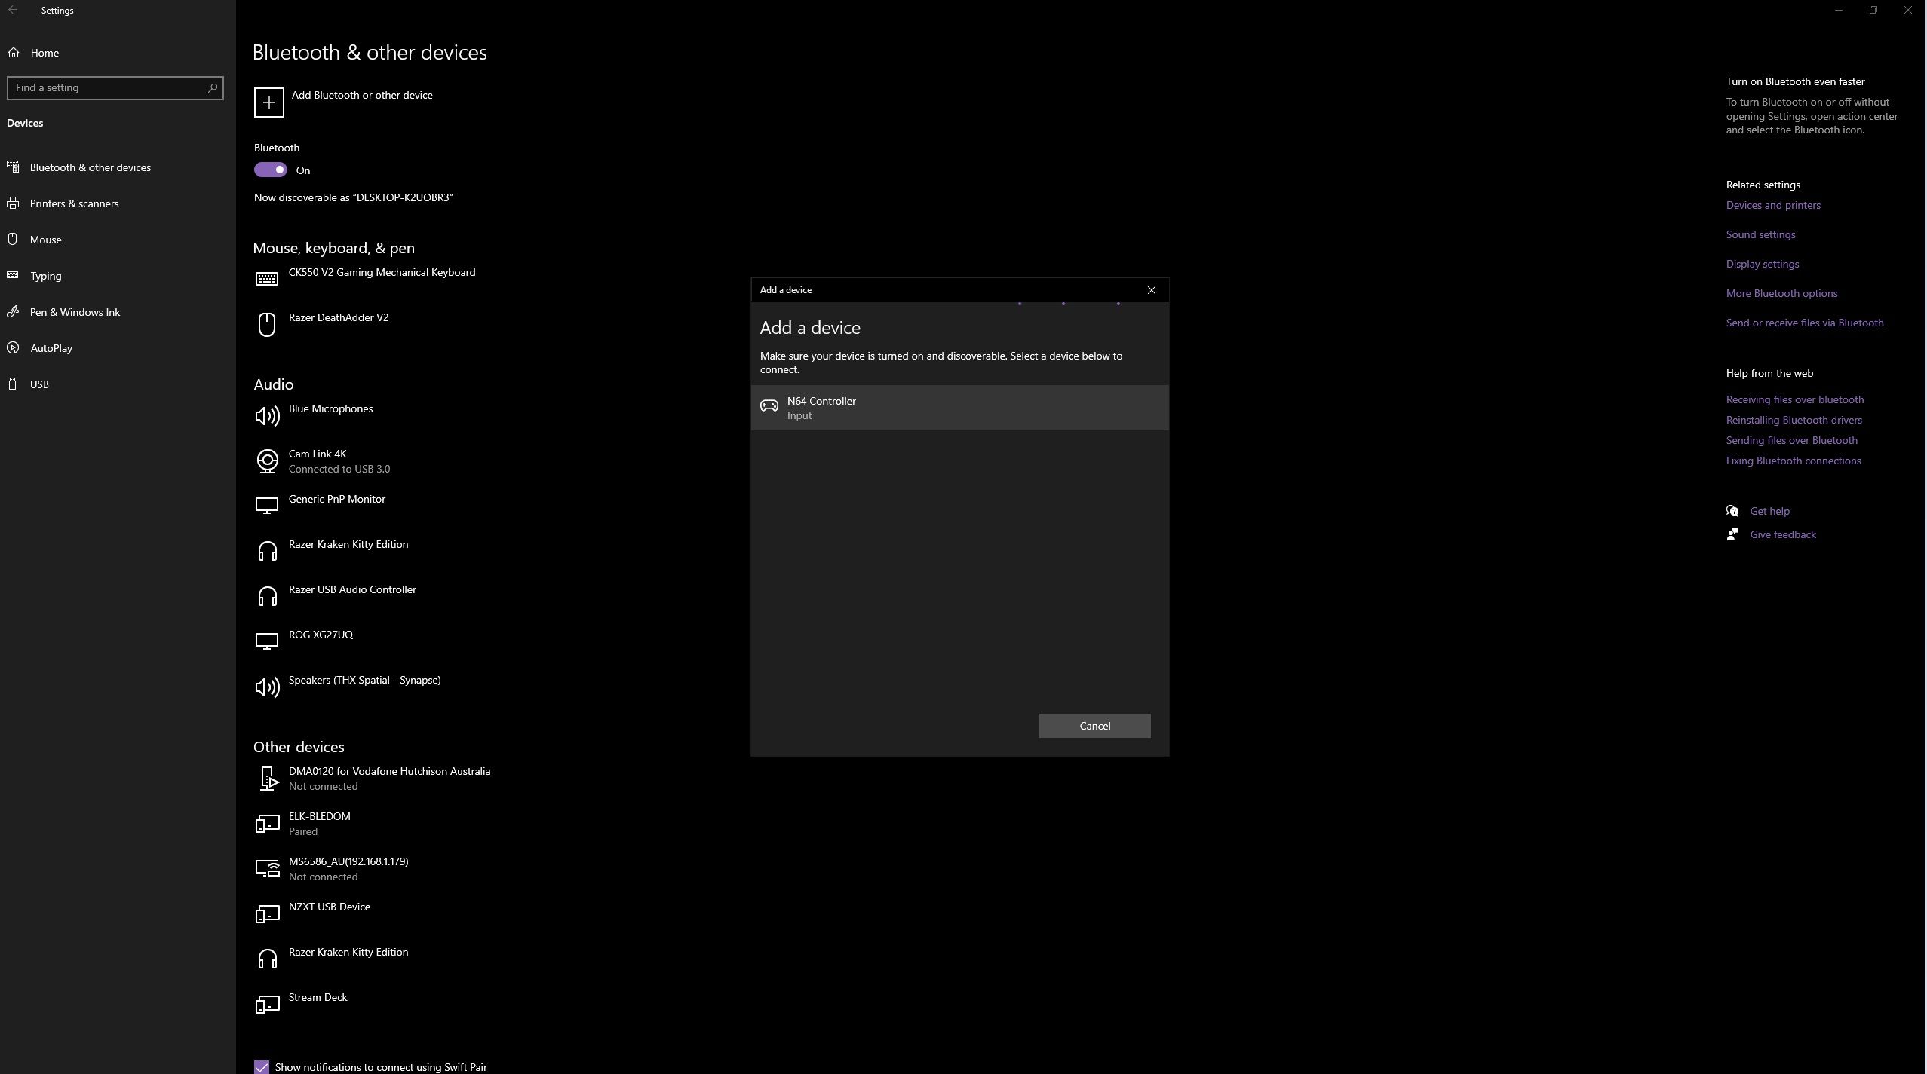Open Pen & Windows Ink settings
The width and height of the screenshot is (1927, 1074).
[74, 311]
